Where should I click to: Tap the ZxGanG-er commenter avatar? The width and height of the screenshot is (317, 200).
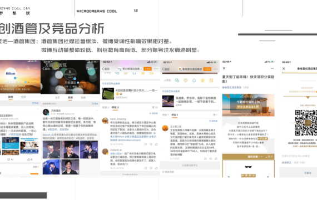point(105,151)
